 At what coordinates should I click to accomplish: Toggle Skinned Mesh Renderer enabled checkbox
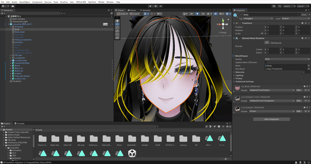240,38
